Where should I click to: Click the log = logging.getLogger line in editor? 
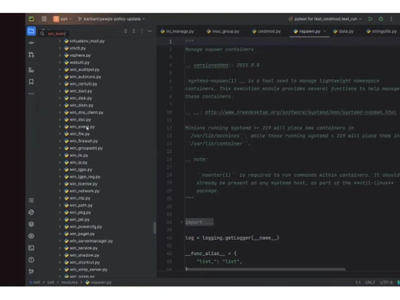point(232,238)
